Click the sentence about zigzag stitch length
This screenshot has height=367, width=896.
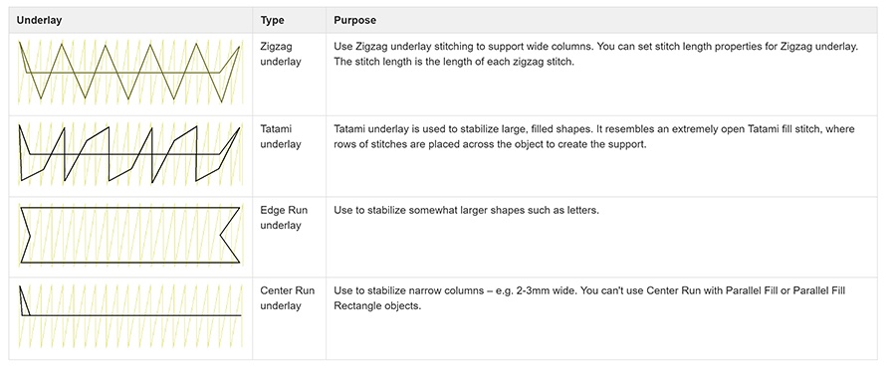pos(454,62)
